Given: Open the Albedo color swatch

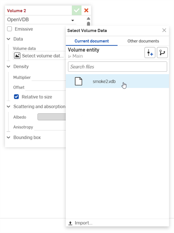Looking at the screenshot, I should coord(52,117).
